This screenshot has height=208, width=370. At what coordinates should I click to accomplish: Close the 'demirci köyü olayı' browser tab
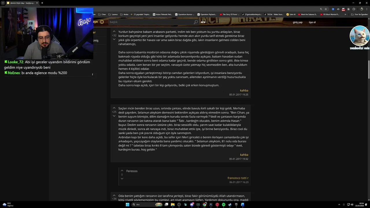click(x=37, y=3)
